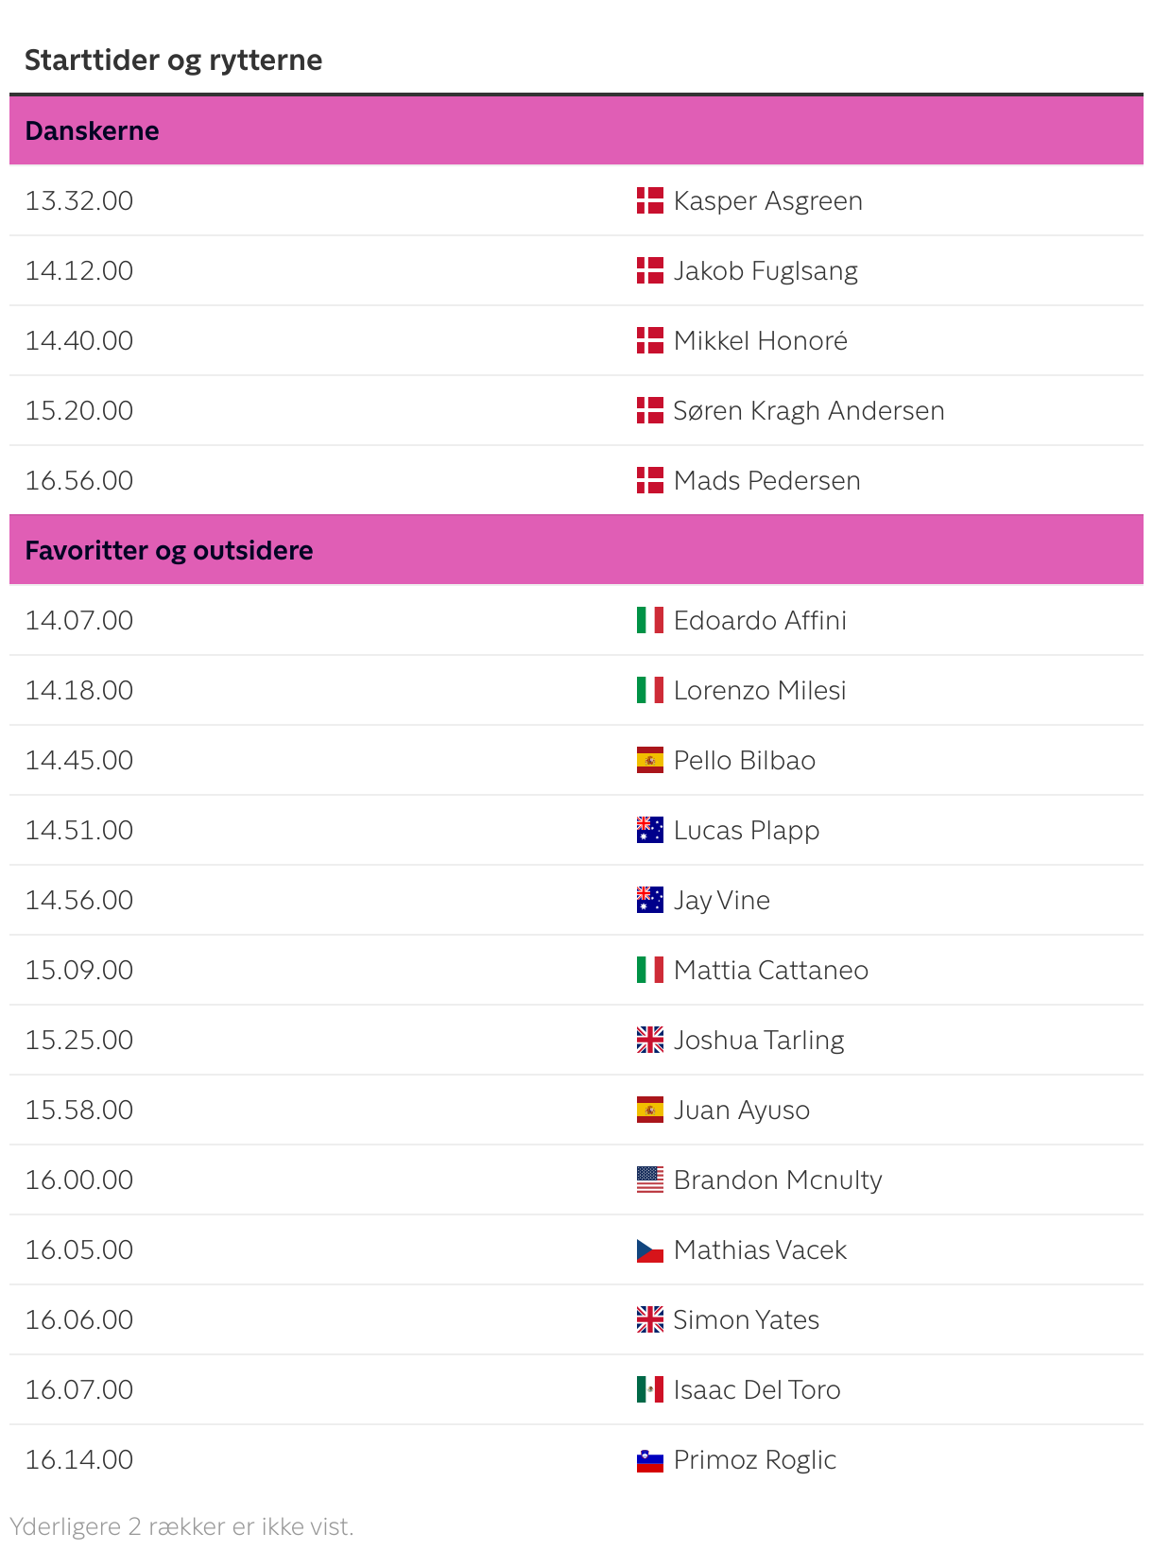Click the Australian flag next to Lucas Plapp
This screenshot has height=1550, width=1153.
(x=649, y=830)
